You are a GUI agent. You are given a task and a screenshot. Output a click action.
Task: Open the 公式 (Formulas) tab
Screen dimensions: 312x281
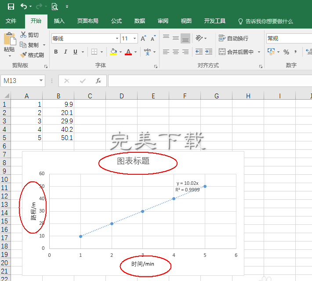tap(116, 21)
